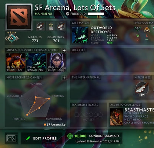Image resolution: width=154 pixels, height=148 pixels.
Task: Click the Featured Stickers not set slots
Action: point(88,115)
